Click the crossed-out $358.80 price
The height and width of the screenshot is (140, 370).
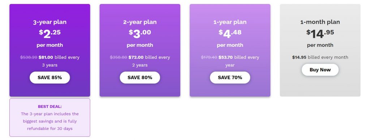119,57
